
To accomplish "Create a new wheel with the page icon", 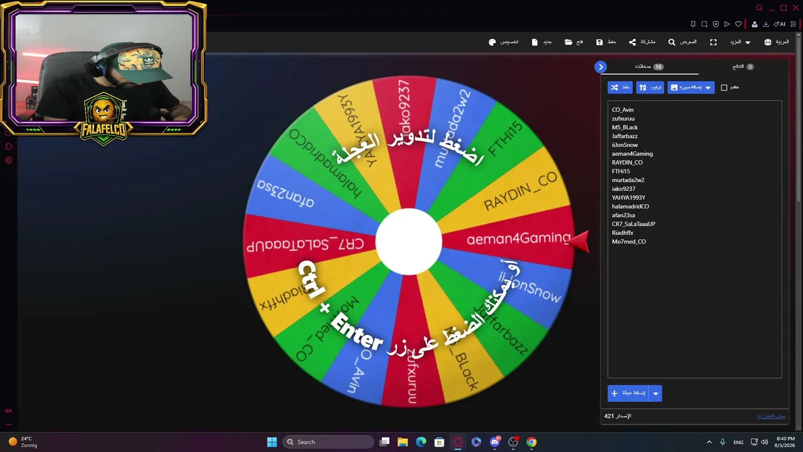I will coord(542,42).
